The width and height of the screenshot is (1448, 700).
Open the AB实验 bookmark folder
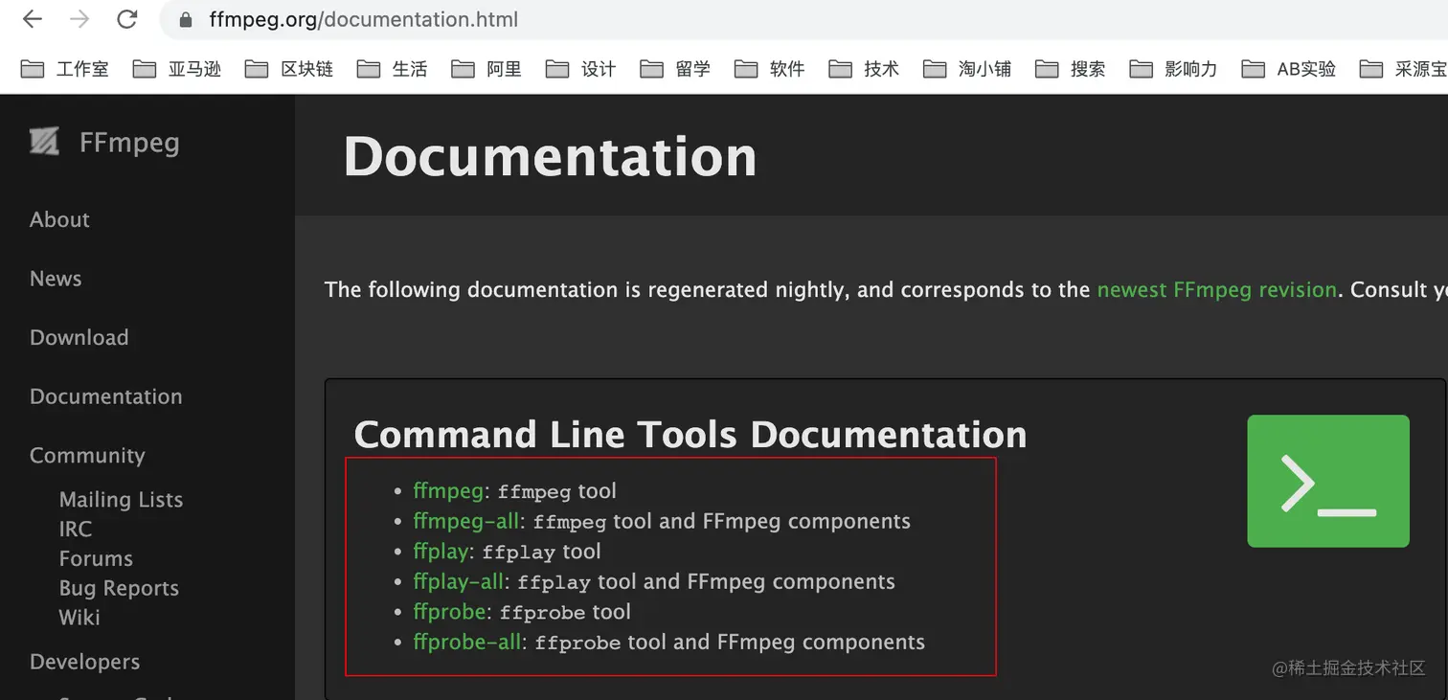point(1289,69)
